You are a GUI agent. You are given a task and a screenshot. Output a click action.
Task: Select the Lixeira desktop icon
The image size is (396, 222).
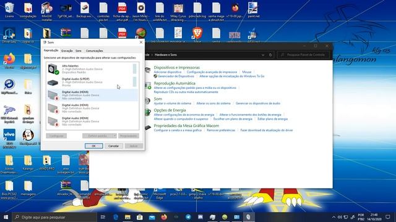(x=9, y=10)
